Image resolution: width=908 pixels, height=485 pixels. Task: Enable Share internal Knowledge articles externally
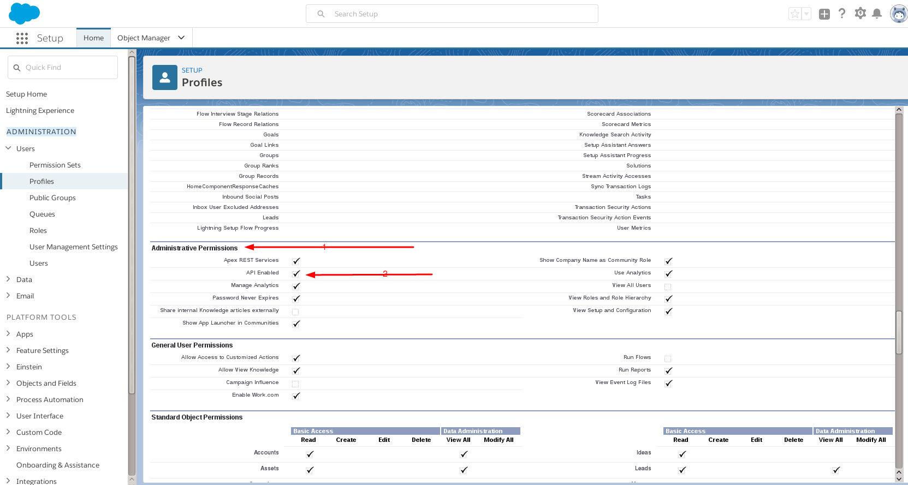[295, 312]
